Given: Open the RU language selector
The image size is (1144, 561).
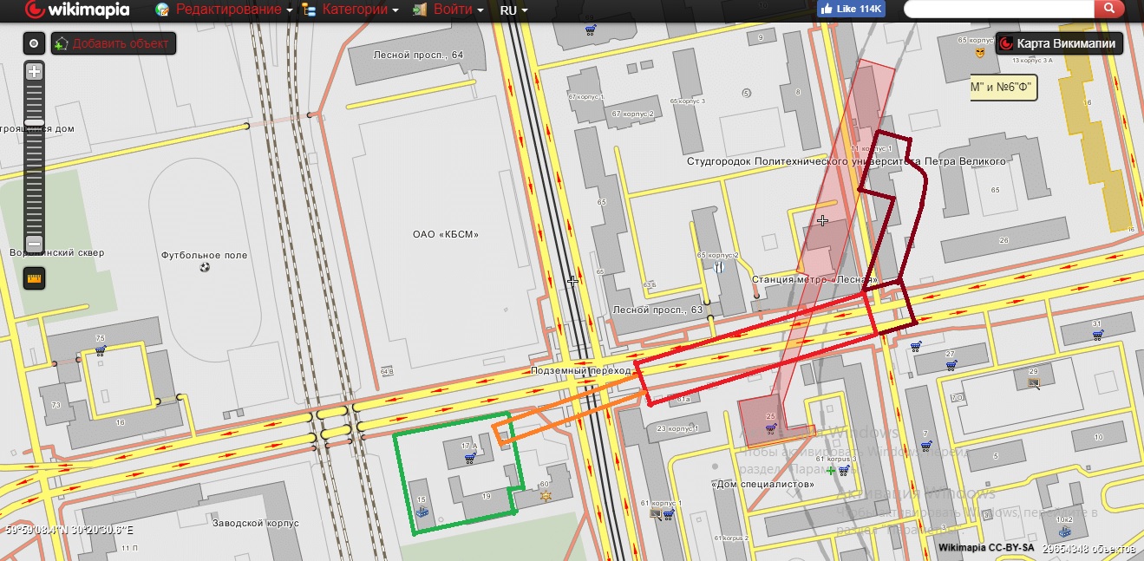Looking at the screenshot, I should pyautogui.click(x=513, y=10).
